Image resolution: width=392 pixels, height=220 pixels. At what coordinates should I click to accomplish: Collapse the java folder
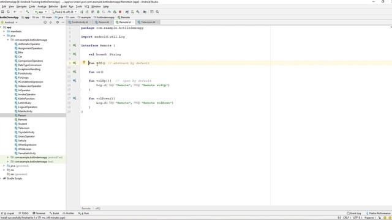(x=4, y=35)
